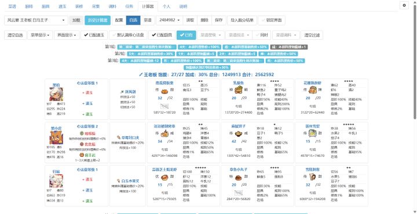Click the 白玉水果叉 equipment icon
417x214 pixels.
119,181
